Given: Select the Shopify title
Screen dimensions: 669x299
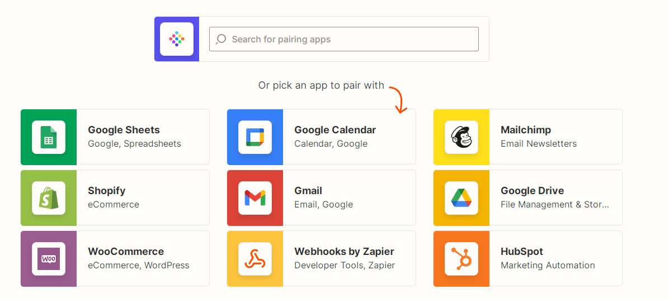Looking at the screenshot, I should click(x=107, y=191).
